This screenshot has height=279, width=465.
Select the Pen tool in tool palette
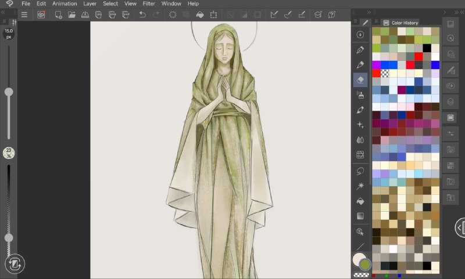click(360, 50)
